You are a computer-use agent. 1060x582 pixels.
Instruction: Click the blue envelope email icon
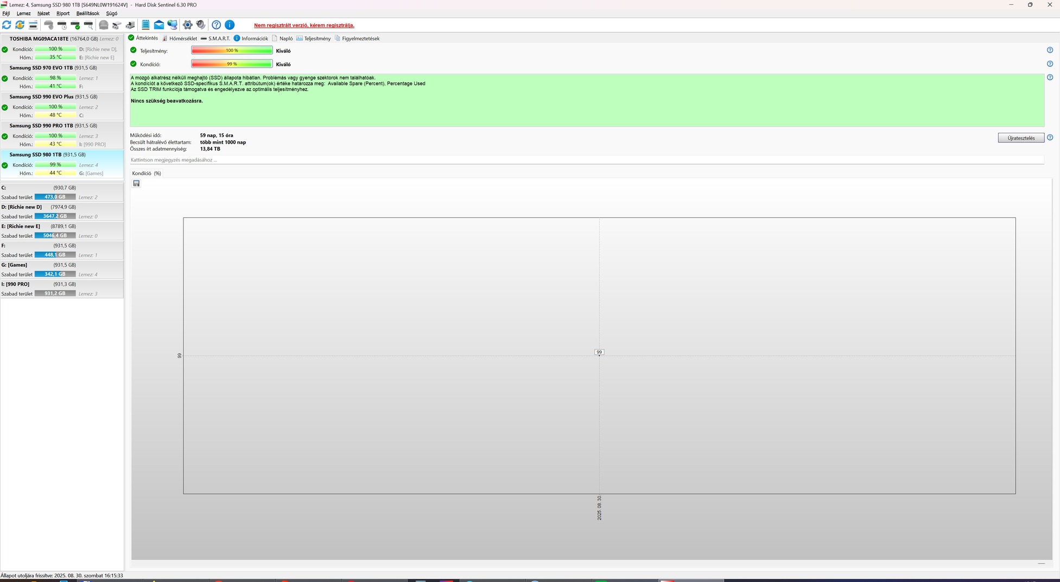(x=159, y=25)
